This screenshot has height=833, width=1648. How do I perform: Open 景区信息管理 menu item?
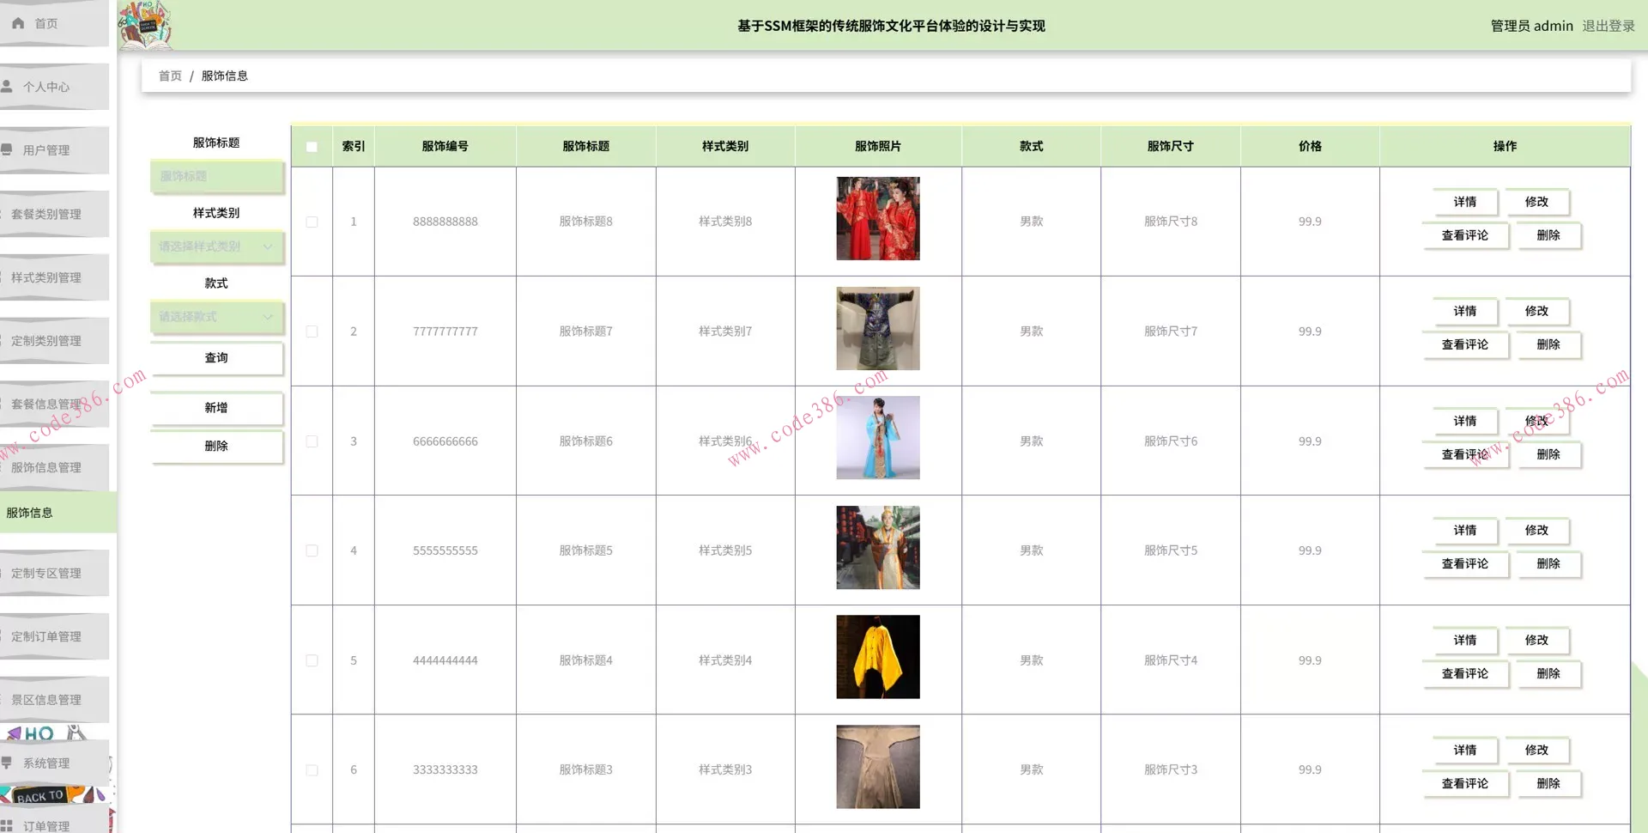[54, 700]
